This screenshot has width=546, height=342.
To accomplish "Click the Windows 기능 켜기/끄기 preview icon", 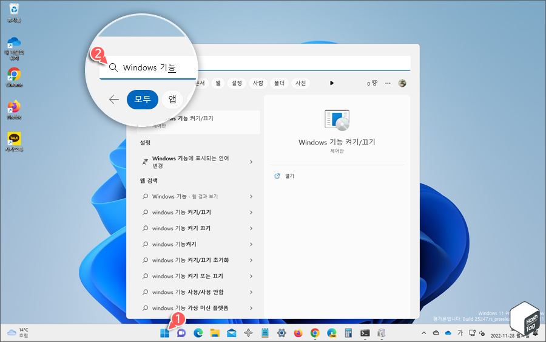I will point(337,120).
